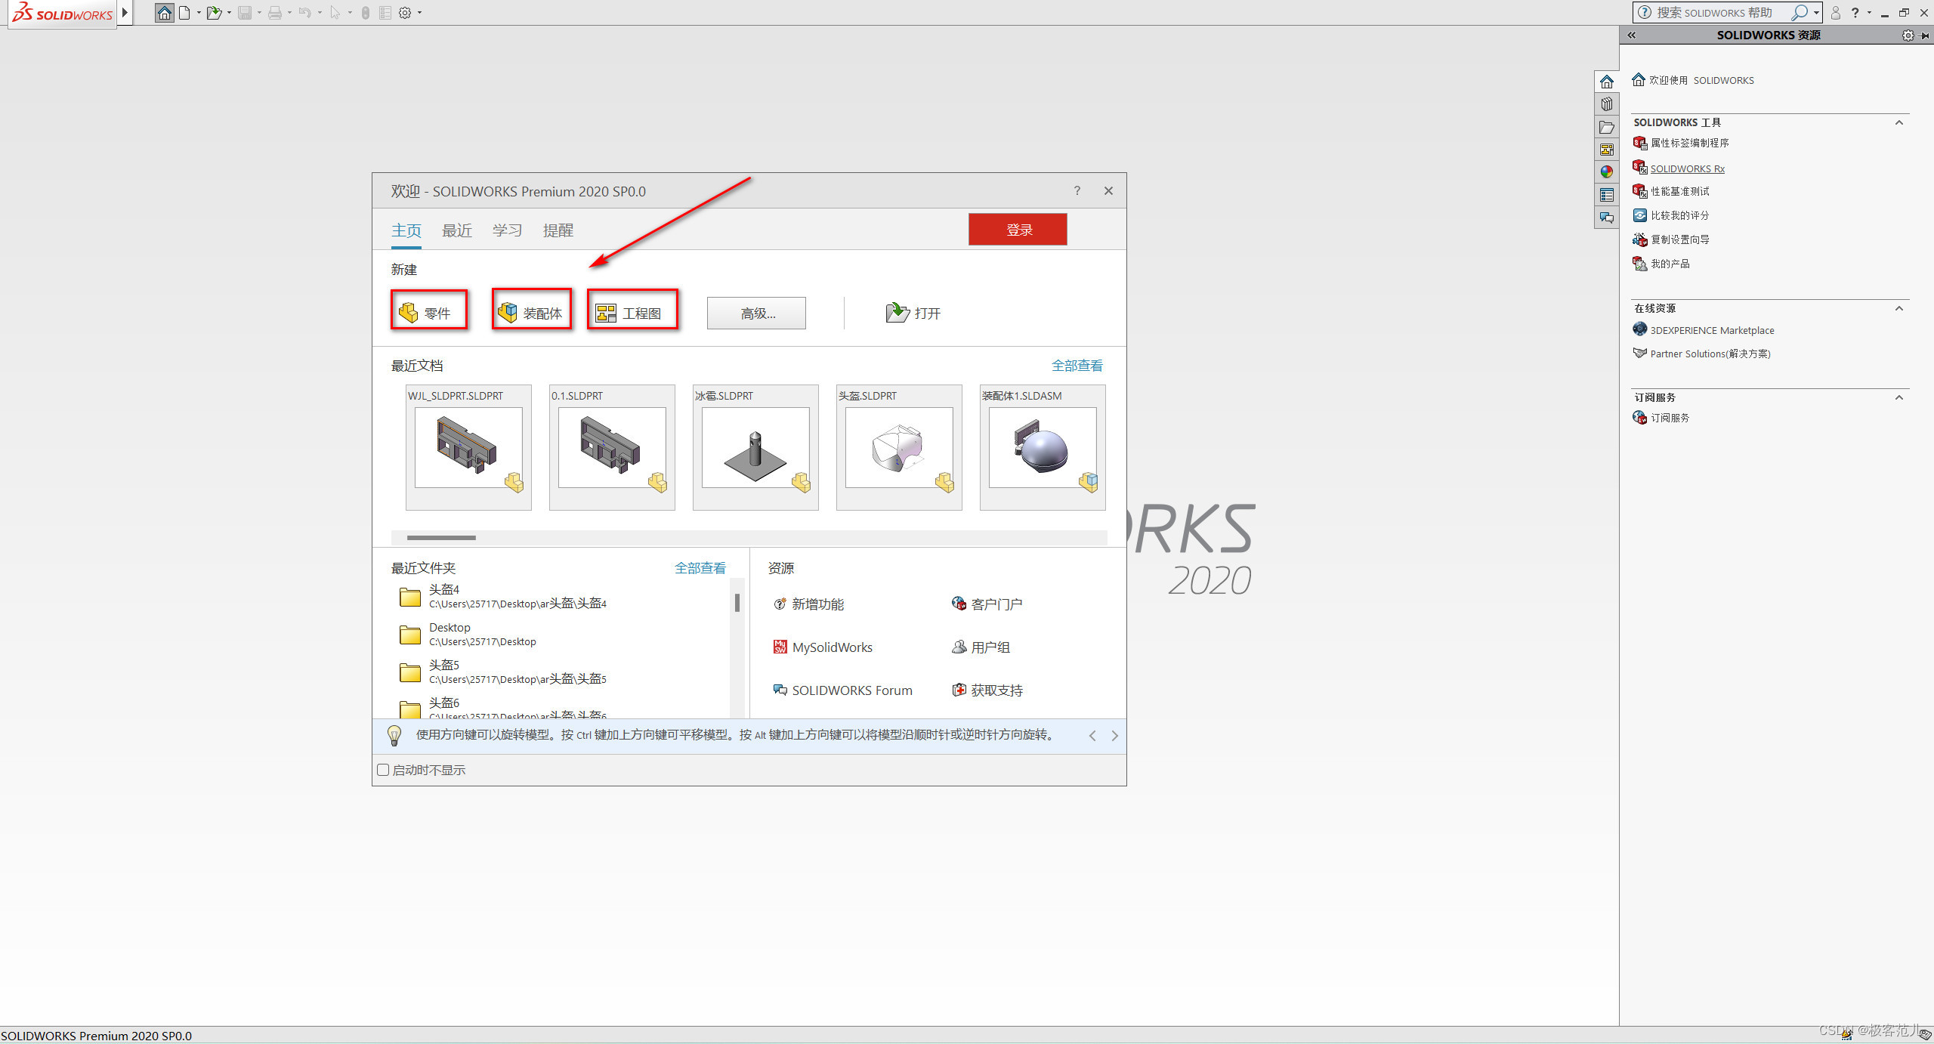Click the New document toolbar icon
This screenshot has height=1044, width=1934.
(x=184, y=13)
